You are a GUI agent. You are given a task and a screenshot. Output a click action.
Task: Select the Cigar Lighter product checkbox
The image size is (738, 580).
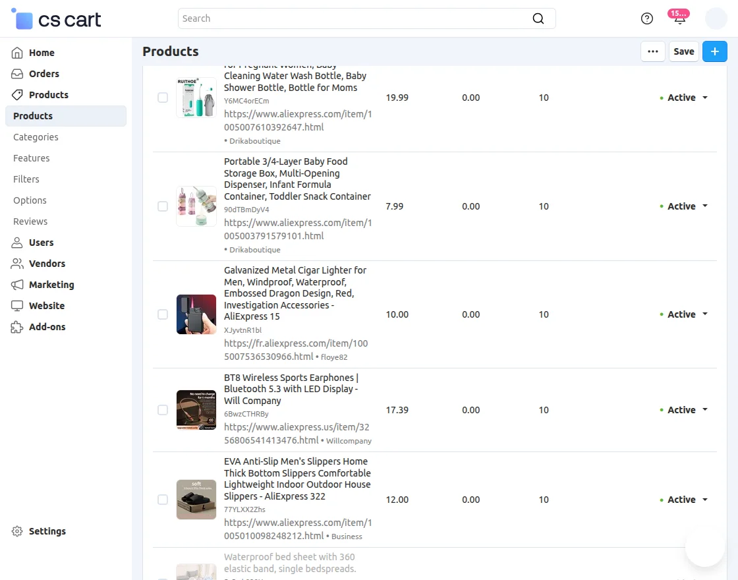[163, 314]
